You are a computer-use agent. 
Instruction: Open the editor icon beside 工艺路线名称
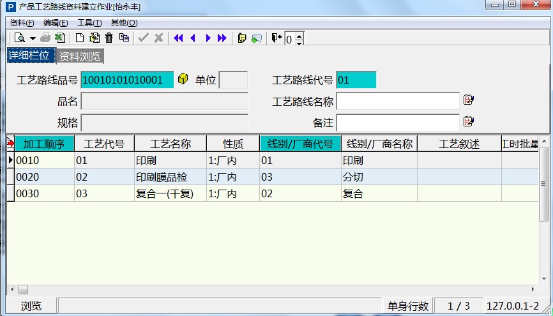(468, 100)
